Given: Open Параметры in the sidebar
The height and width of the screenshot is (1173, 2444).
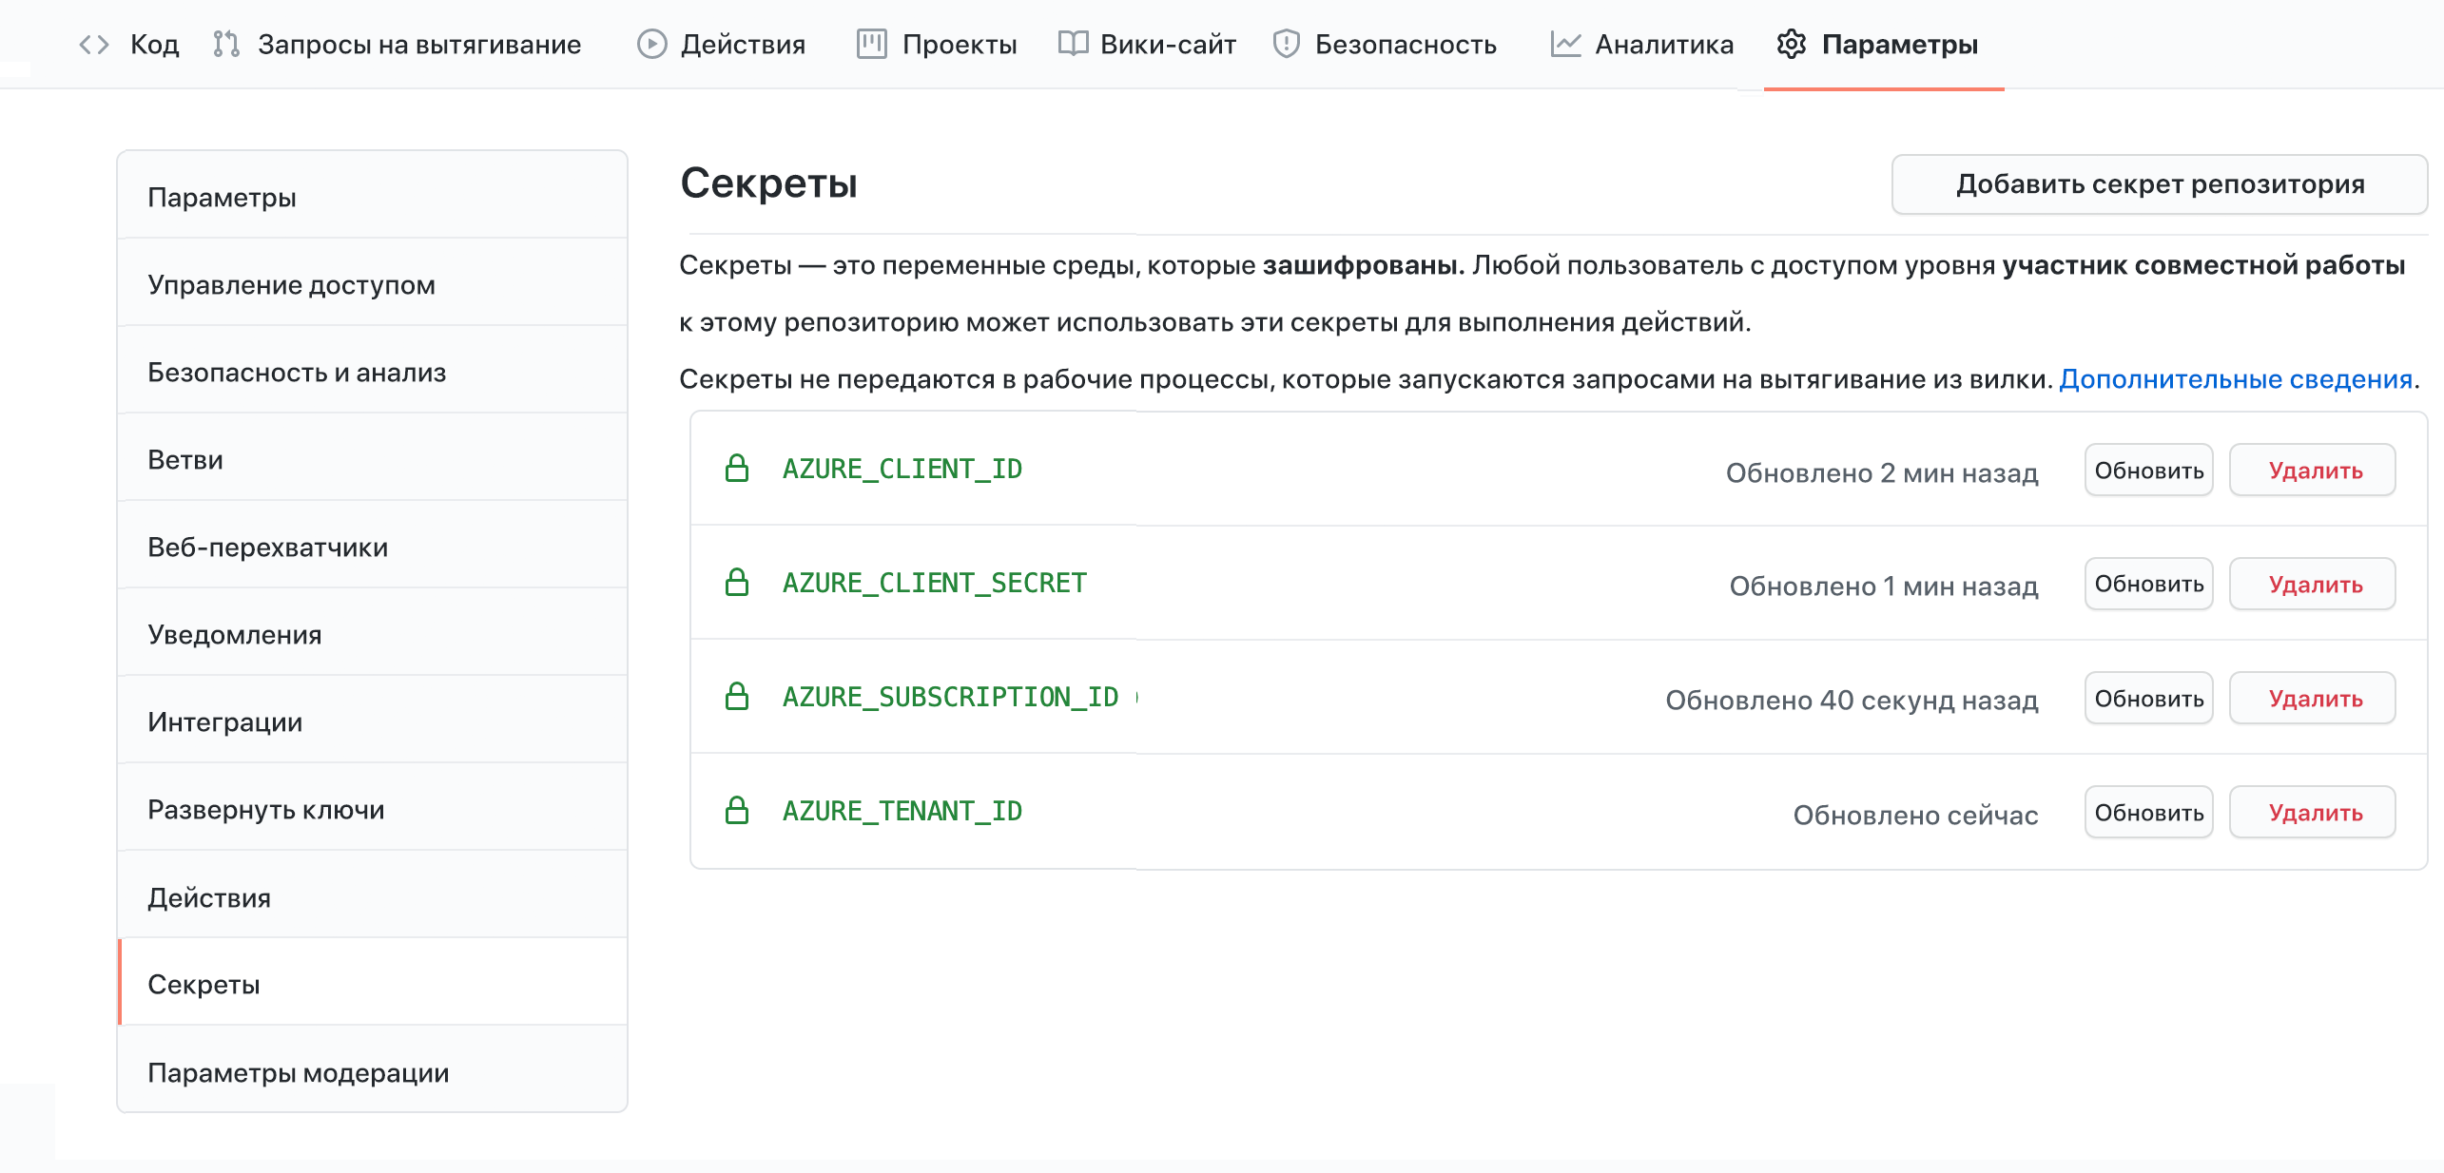Looking at the screenshot, I should pyautogui.click(x=373, y=196).
